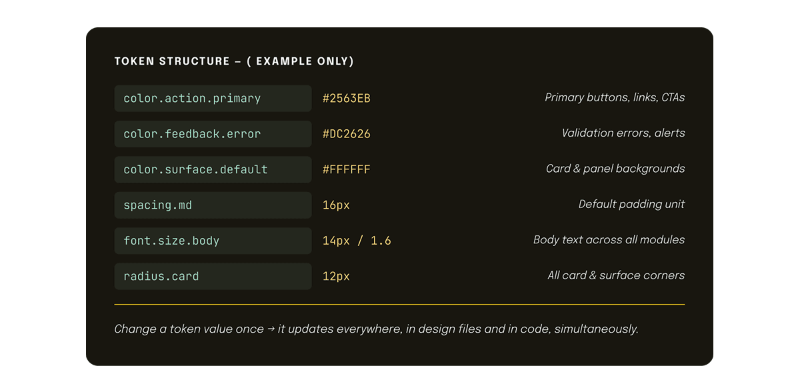Select the 'Default padding unit' description
800x392 pixels.
[631, 205]
